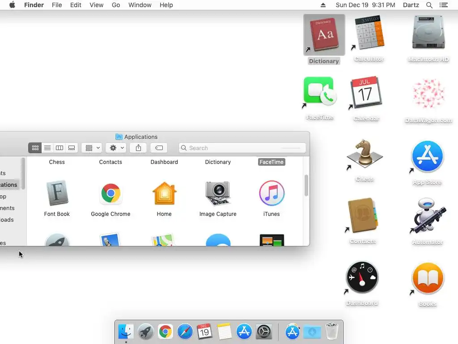This screenshot has height=344, width=458.
Task: Open Notes from the Dock
Action: click(225, 332)
